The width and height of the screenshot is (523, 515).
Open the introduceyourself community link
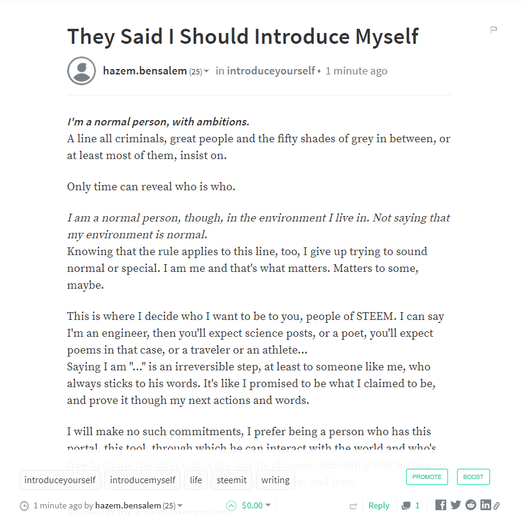point(270,70)
